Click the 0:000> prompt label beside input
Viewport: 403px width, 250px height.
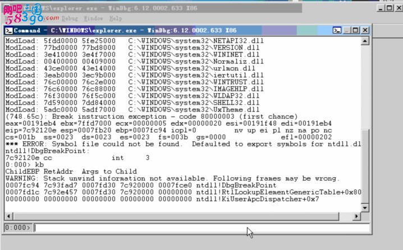[x=18, y=228]
